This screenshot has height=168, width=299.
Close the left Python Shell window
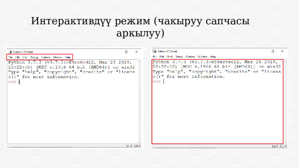pyautogui.click(x=136, y=52)
